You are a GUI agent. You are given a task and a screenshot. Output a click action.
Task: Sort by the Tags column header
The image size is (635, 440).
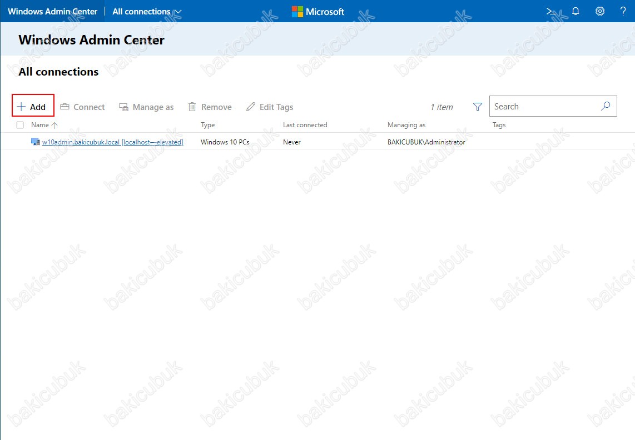[x=499, y=125]
